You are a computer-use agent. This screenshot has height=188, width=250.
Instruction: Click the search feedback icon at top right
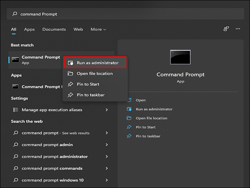226,29
